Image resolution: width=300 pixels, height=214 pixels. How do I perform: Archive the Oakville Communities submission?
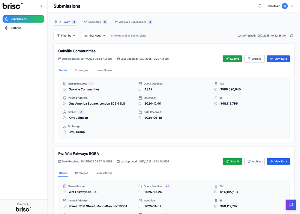click(x=254, y=59)
